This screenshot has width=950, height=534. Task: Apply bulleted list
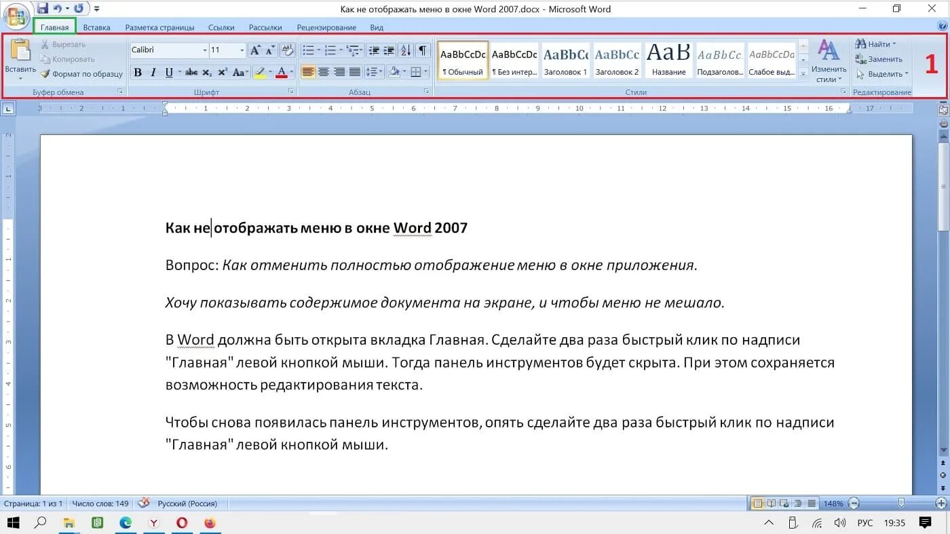308,50
